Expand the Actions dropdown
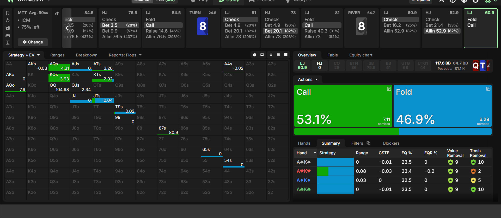The height and width of the screenshot is (218, 501). (308, 79)
